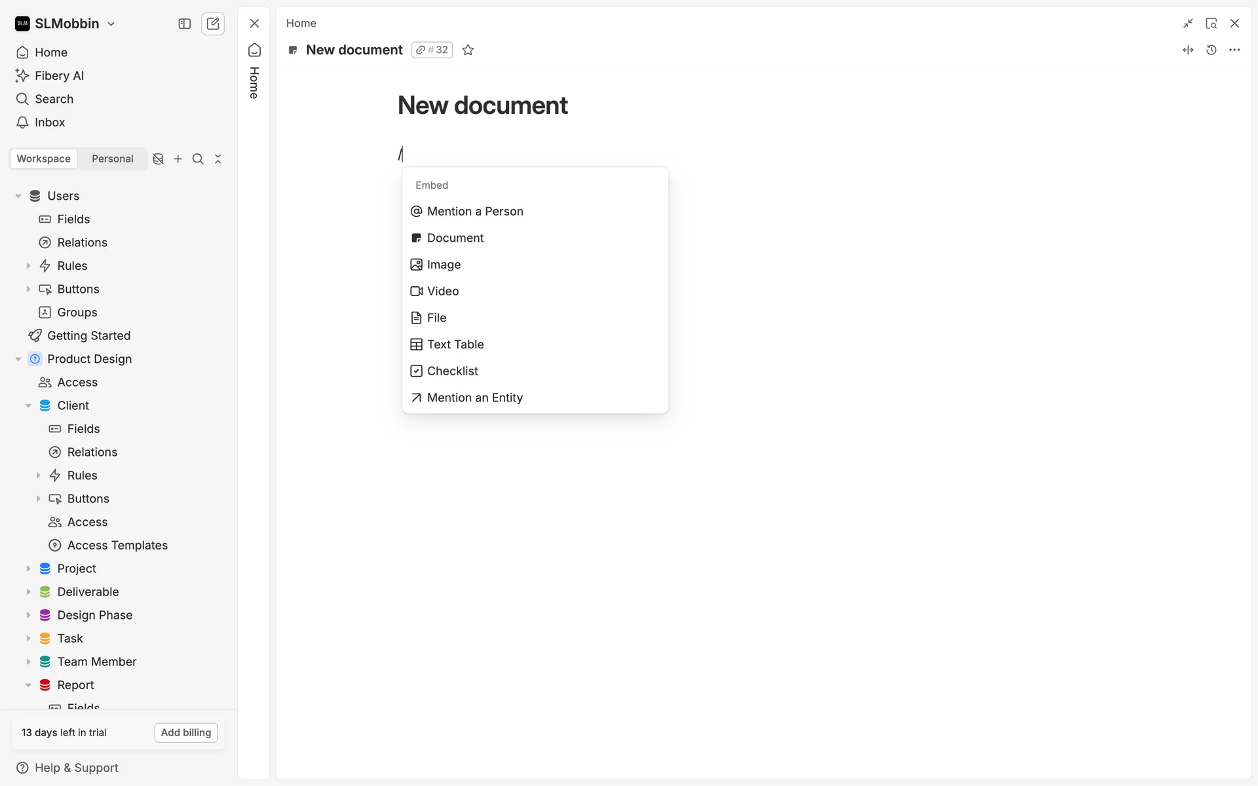Click the sidebar search magnifier icon

198,159
